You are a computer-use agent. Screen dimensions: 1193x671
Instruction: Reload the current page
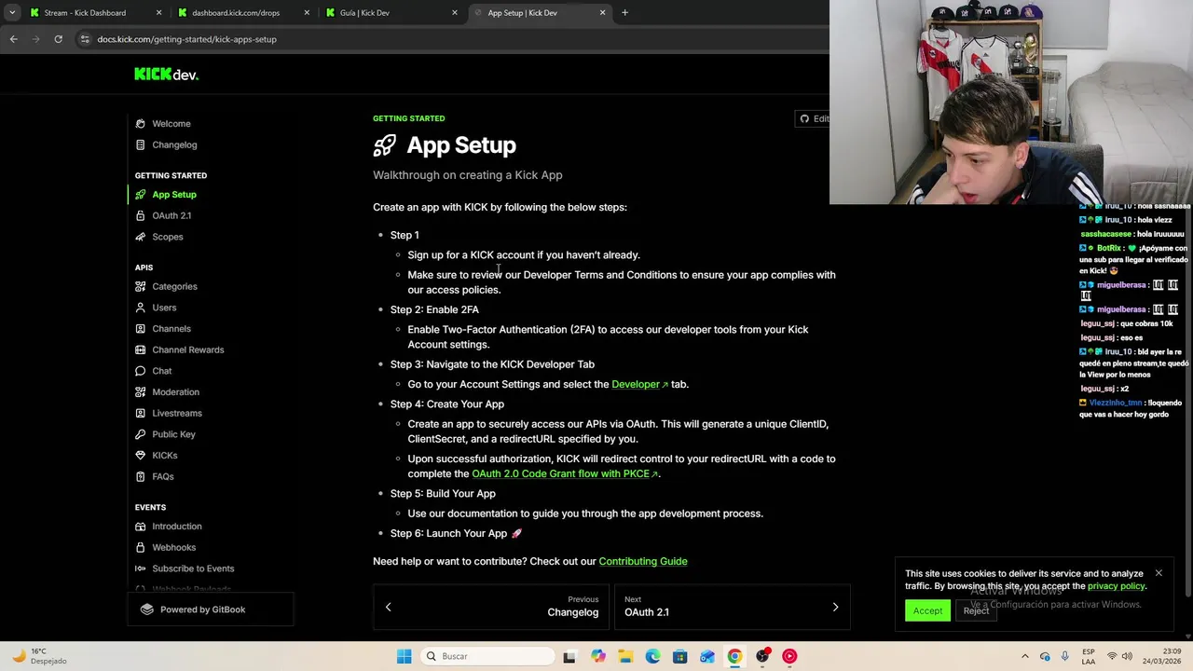pyautogui.click(x=58, y=39)
